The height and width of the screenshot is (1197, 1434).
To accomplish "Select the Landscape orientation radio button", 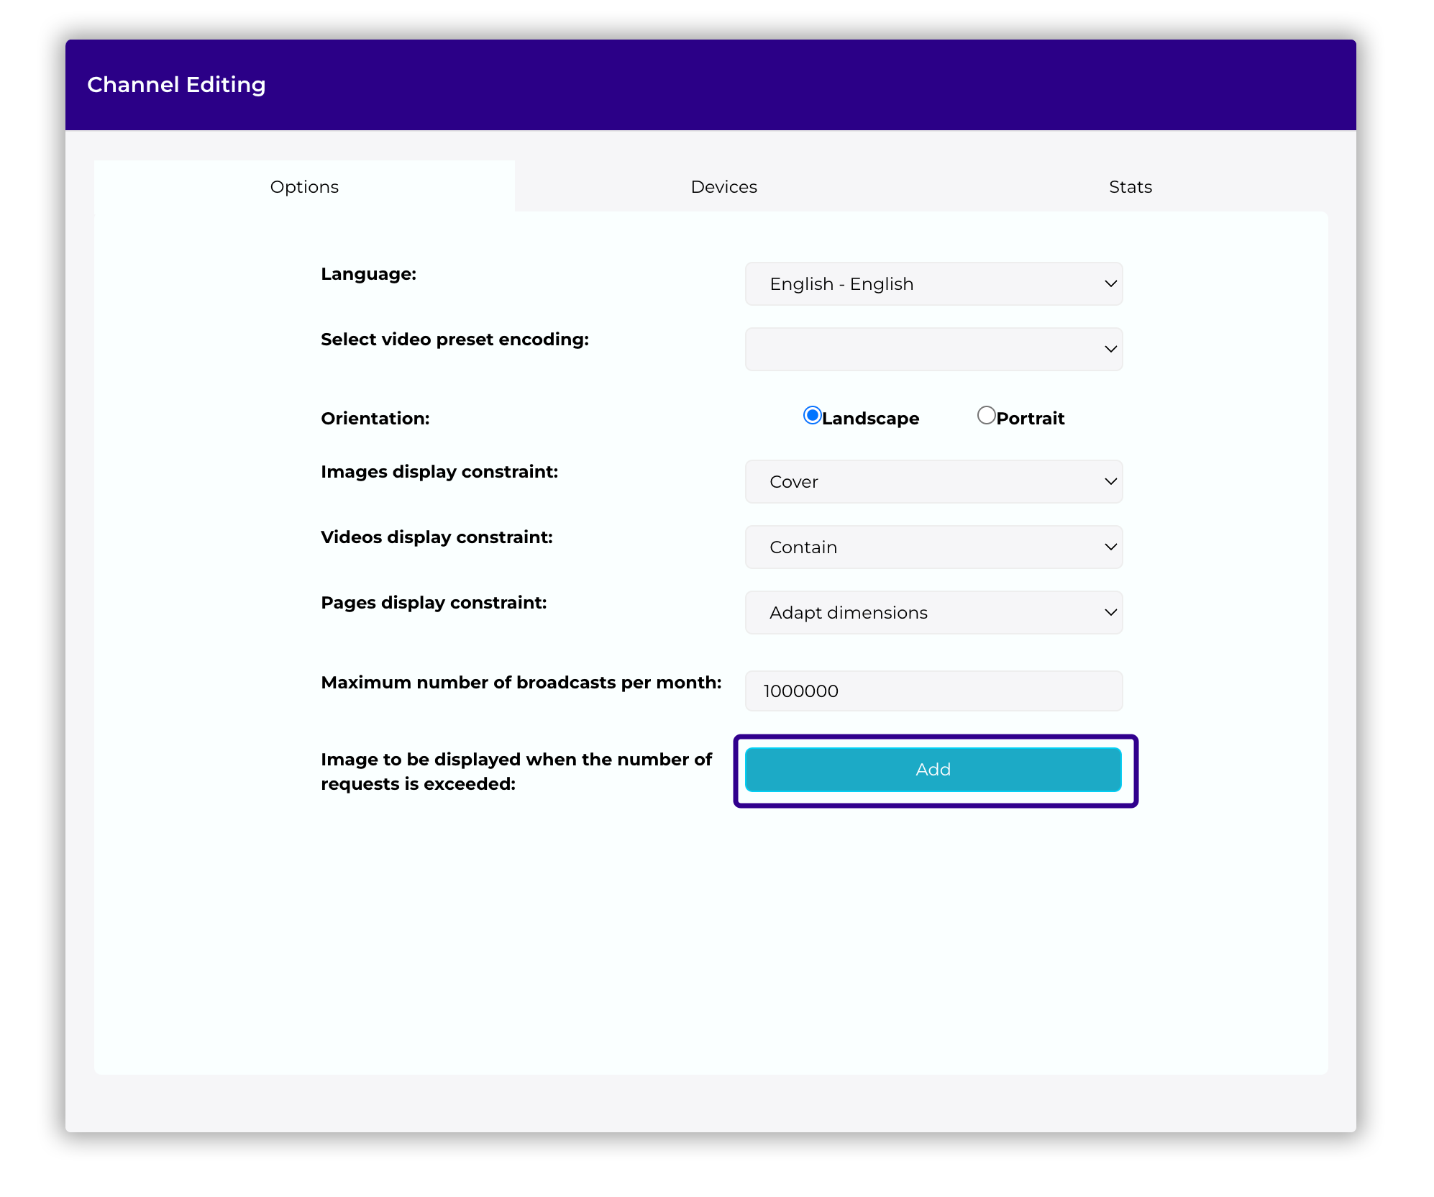I will [812, 415].
